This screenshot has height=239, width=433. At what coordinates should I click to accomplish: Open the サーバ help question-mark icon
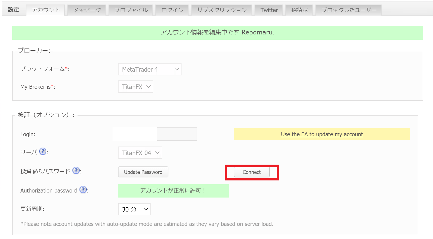43,152
